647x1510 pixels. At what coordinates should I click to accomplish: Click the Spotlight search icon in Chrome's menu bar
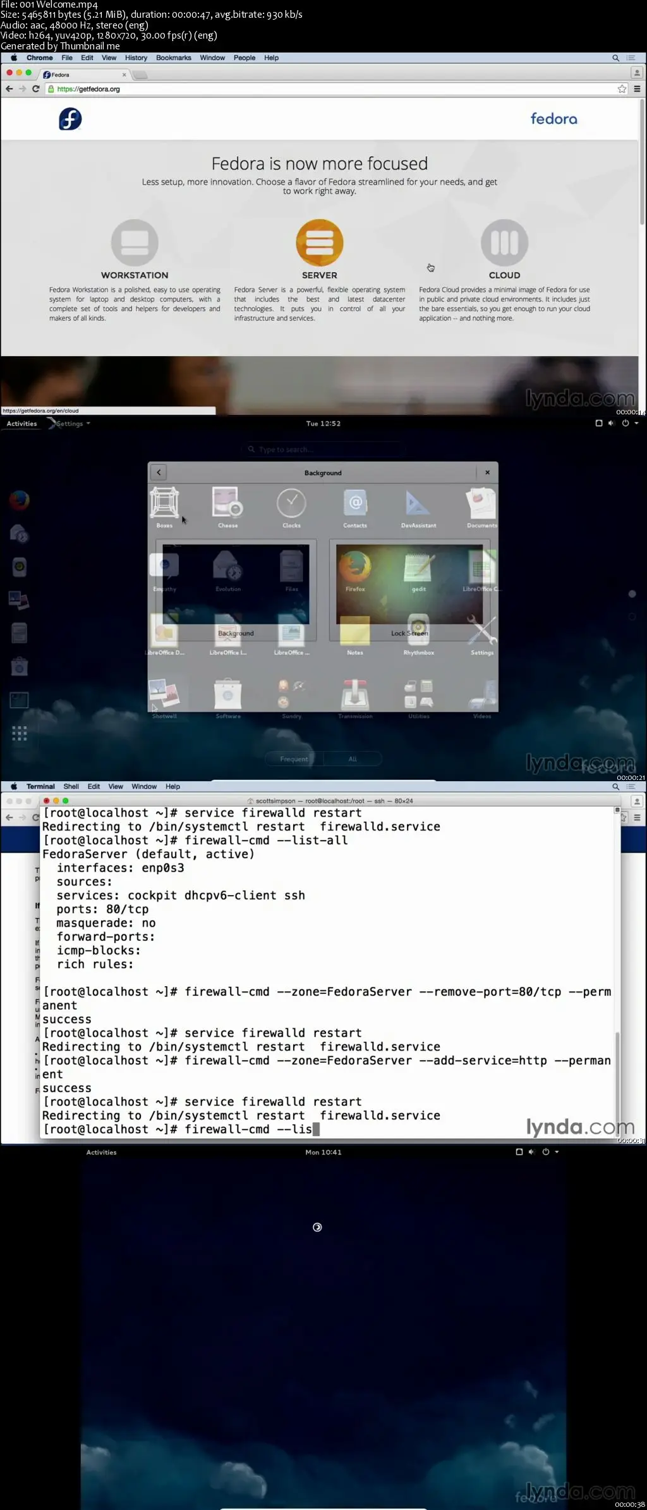pyautogui.click(x=615, y=58)
